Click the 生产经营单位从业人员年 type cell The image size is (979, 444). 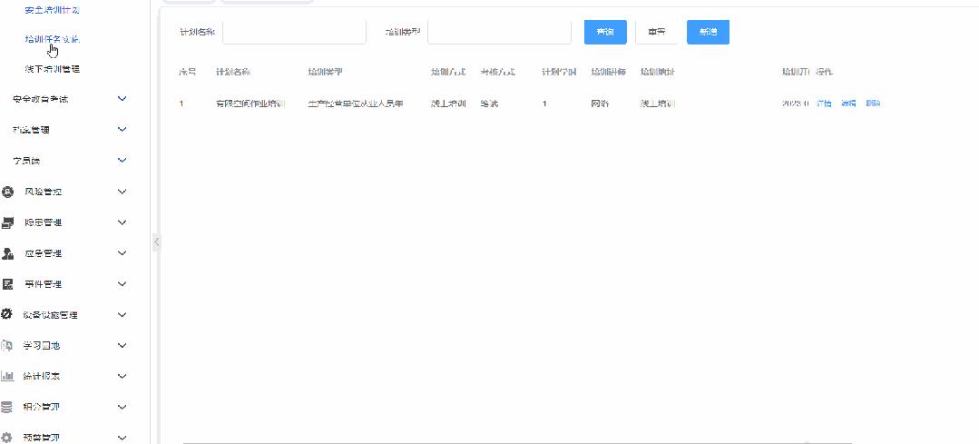click(x=356, y=104)
